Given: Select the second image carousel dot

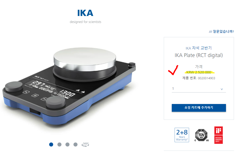Looking at the screenshot, I should (x=59, y=144).
